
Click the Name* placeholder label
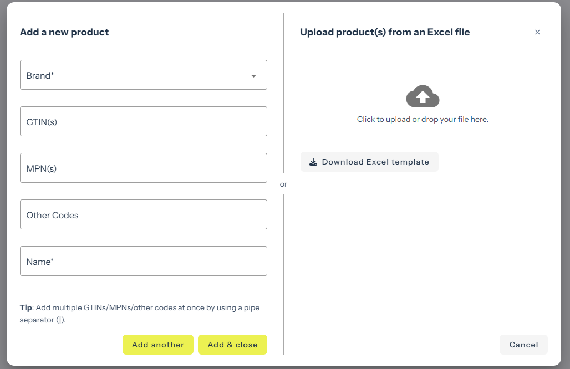pos(40,262)
